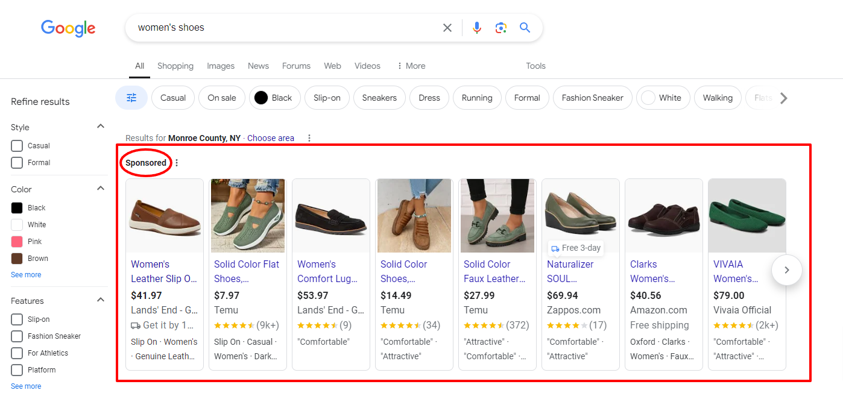Open the News tab
This screenshot has width=843, height=396.
258,66
